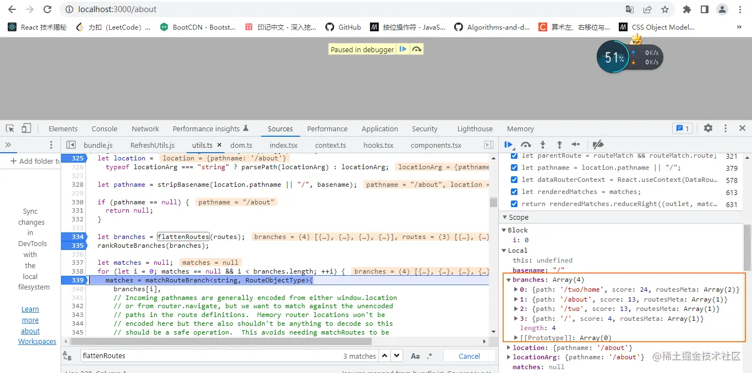Open DevTools settings gear
This screenshot has width=752, height=373.
708,127
